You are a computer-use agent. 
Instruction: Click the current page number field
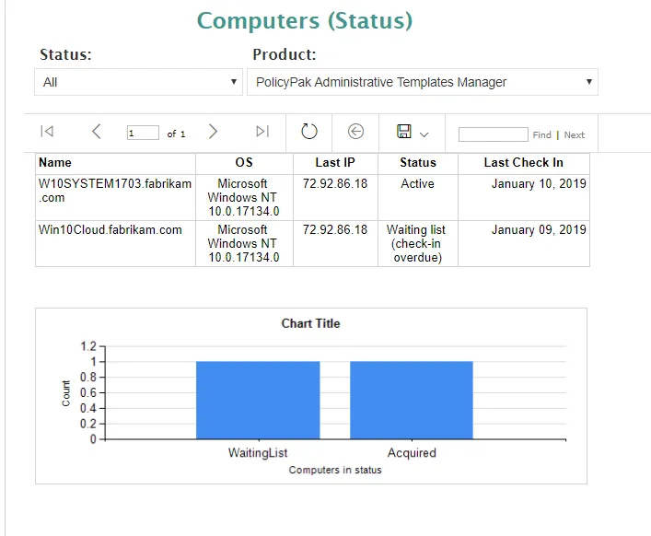(143, 134)
